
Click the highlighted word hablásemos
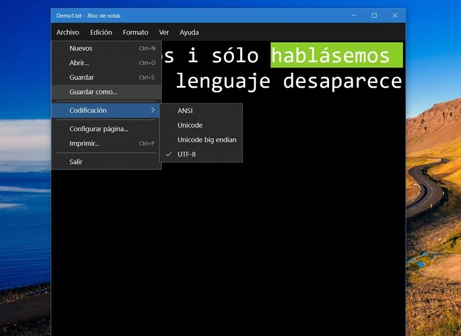331,55
